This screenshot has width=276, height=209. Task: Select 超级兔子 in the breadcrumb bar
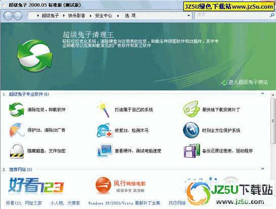click(x=50, y=16)
